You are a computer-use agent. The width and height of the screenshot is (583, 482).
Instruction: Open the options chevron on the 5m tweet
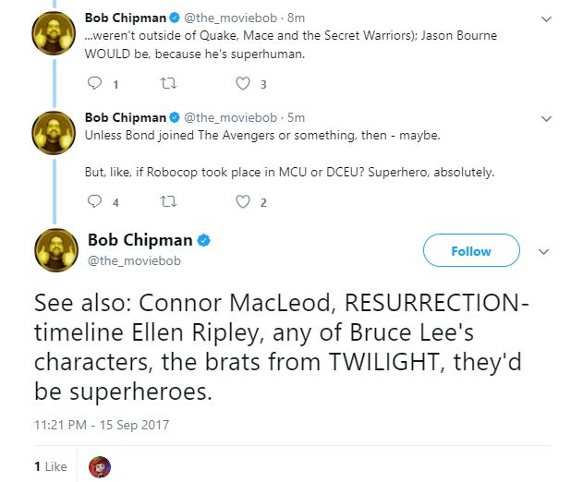[546, 119]
